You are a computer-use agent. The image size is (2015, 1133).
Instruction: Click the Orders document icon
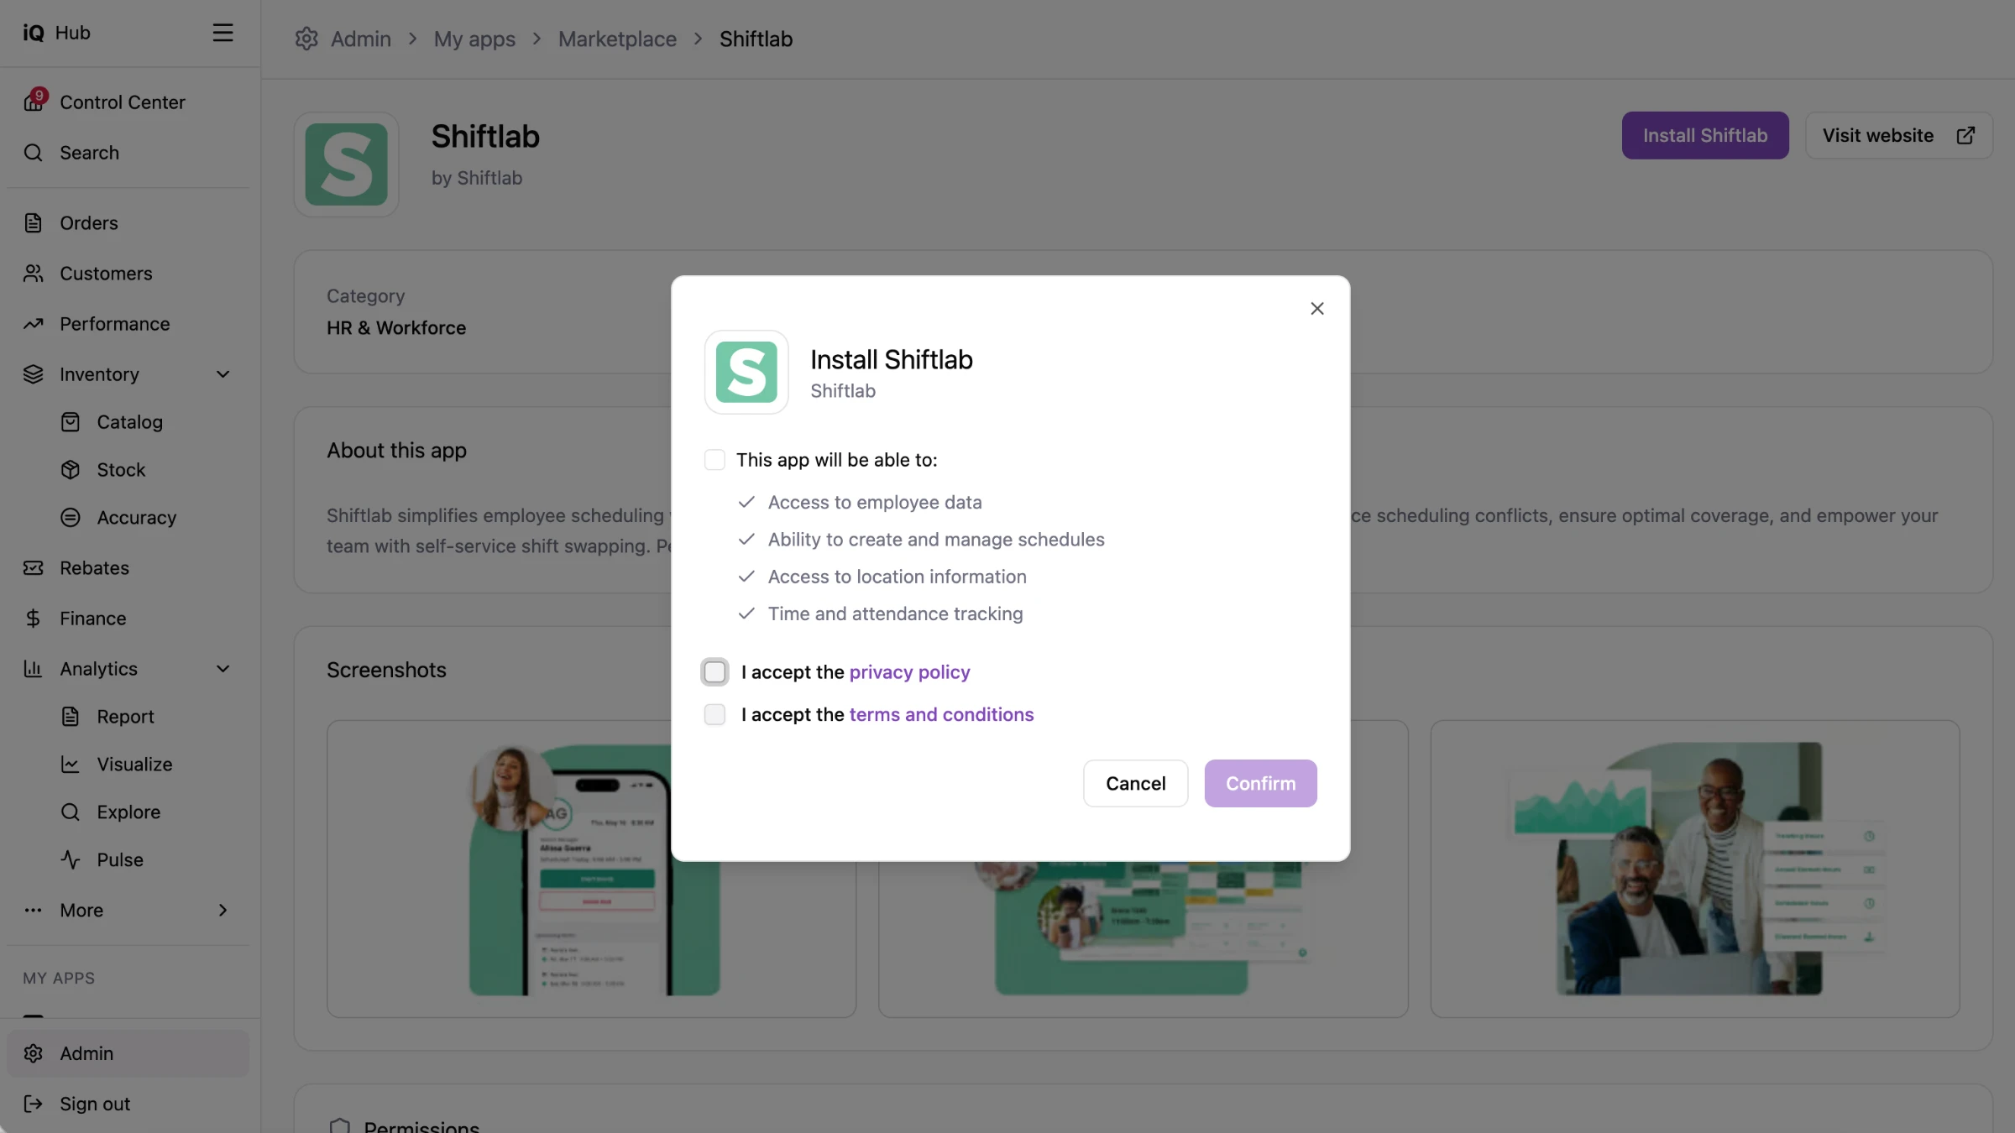click(x=33, y=222)
